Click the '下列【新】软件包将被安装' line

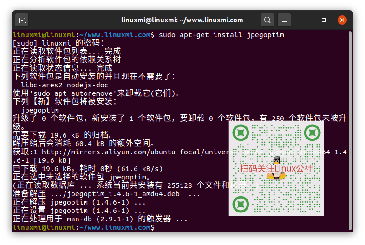(x=65, y=102)
